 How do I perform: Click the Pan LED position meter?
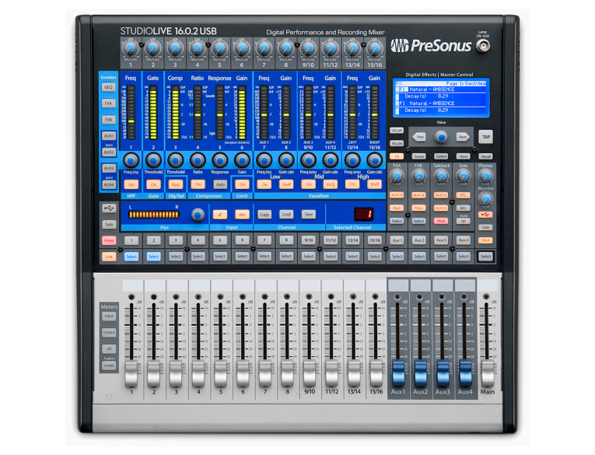pos(154,215)
